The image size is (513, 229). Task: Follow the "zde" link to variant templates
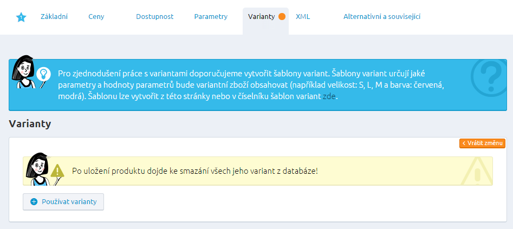pos(329,96)
